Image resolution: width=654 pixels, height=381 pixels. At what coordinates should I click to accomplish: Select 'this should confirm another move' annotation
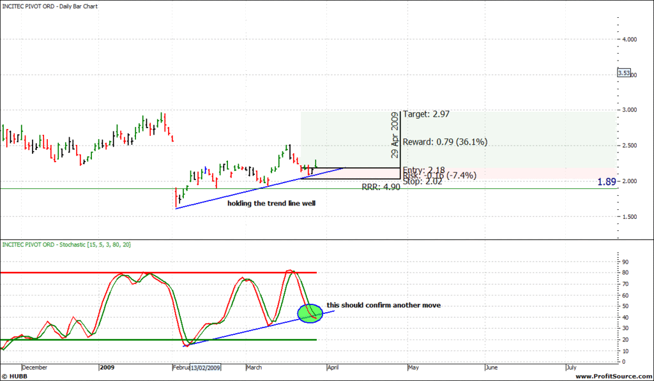click(x=384, y=305)
